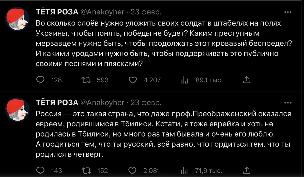Screen dimensions: 304x177
Task: Click ТЁТЯ РОЗА name on first tweet
Action: pos(57,12)
